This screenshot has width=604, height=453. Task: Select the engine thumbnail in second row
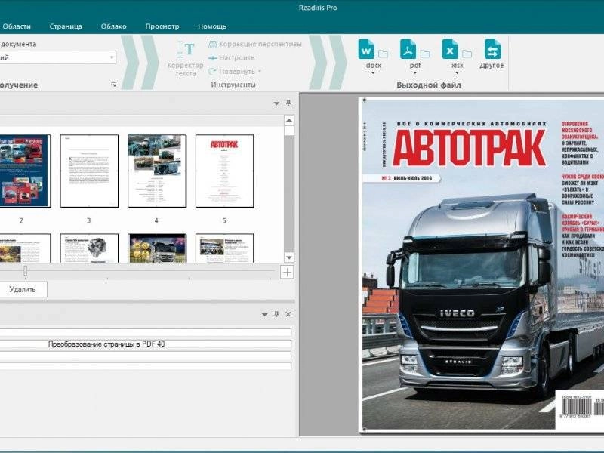coord(89,248)
